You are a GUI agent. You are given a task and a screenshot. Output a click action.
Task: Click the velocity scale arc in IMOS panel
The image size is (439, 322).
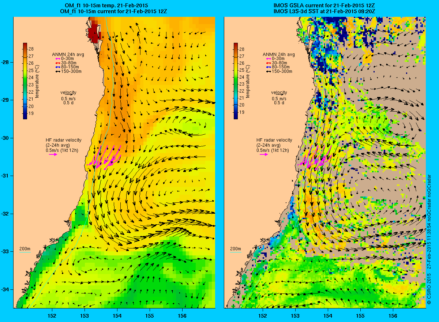279,95
